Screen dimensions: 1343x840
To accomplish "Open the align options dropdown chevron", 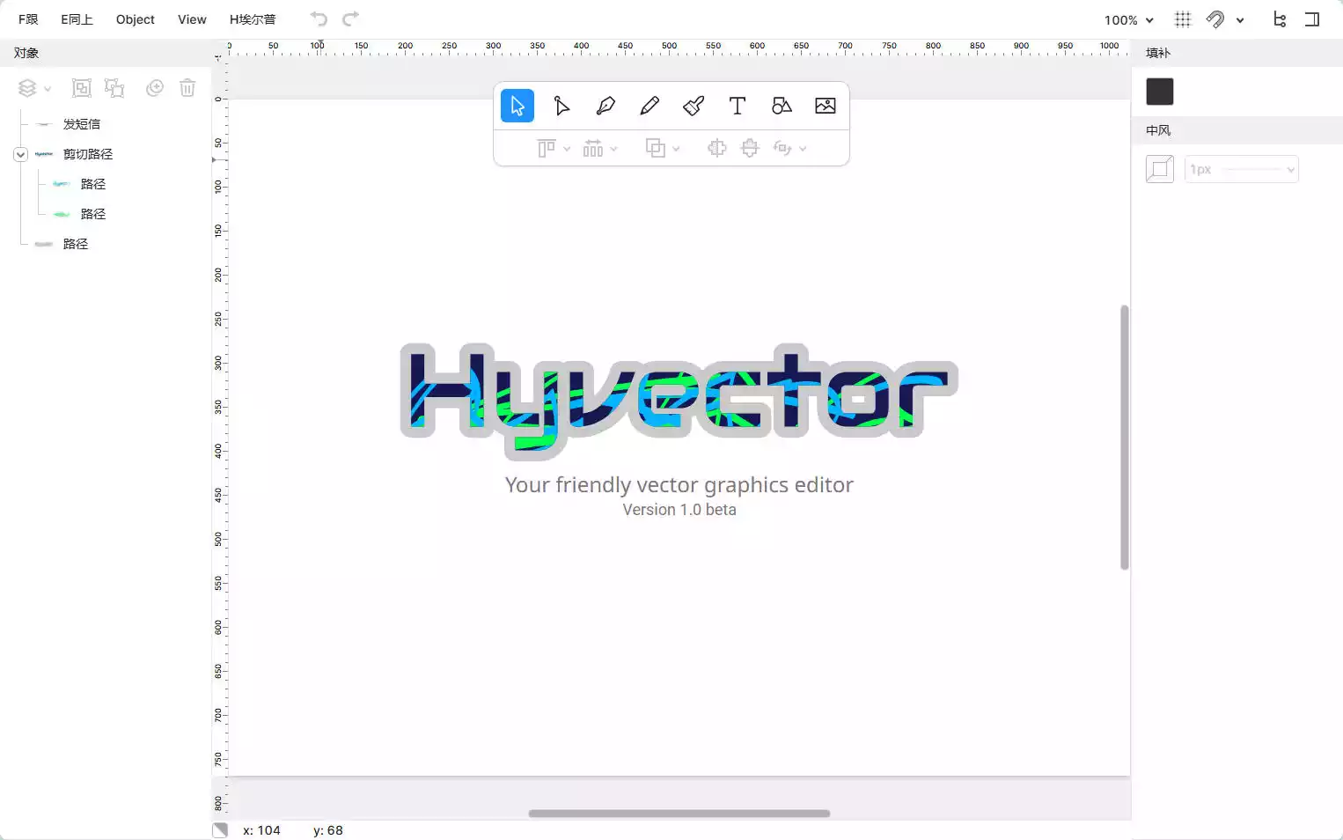I will click(567, 149).
